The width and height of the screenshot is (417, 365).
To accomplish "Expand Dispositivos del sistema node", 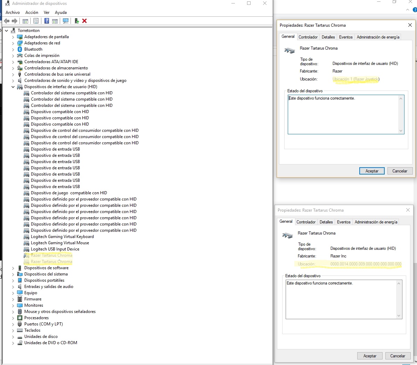I will 13,274.
